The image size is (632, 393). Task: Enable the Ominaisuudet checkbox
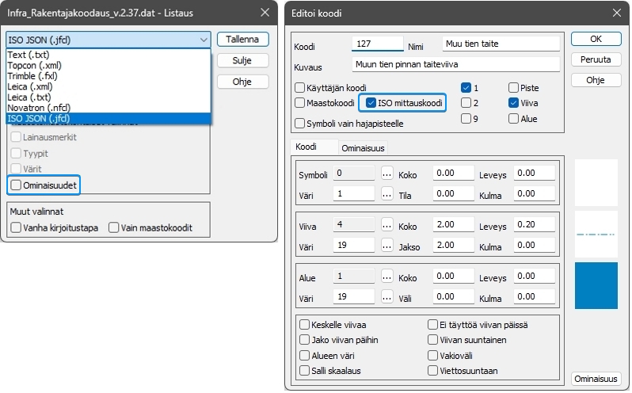click(17, 185)
